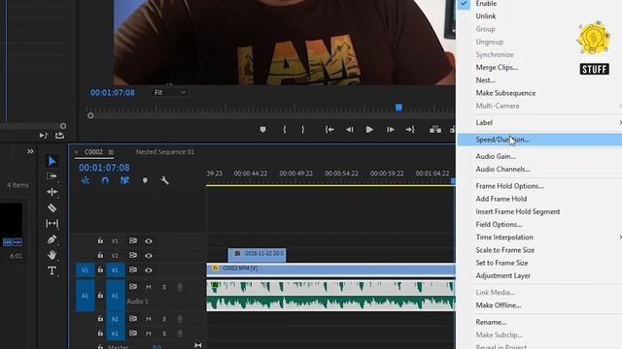Switch to C0002 sequence tab
Image resolution: width=622 pixels, height=349 pixels.
pyautogui.click(x=93, y=152)
